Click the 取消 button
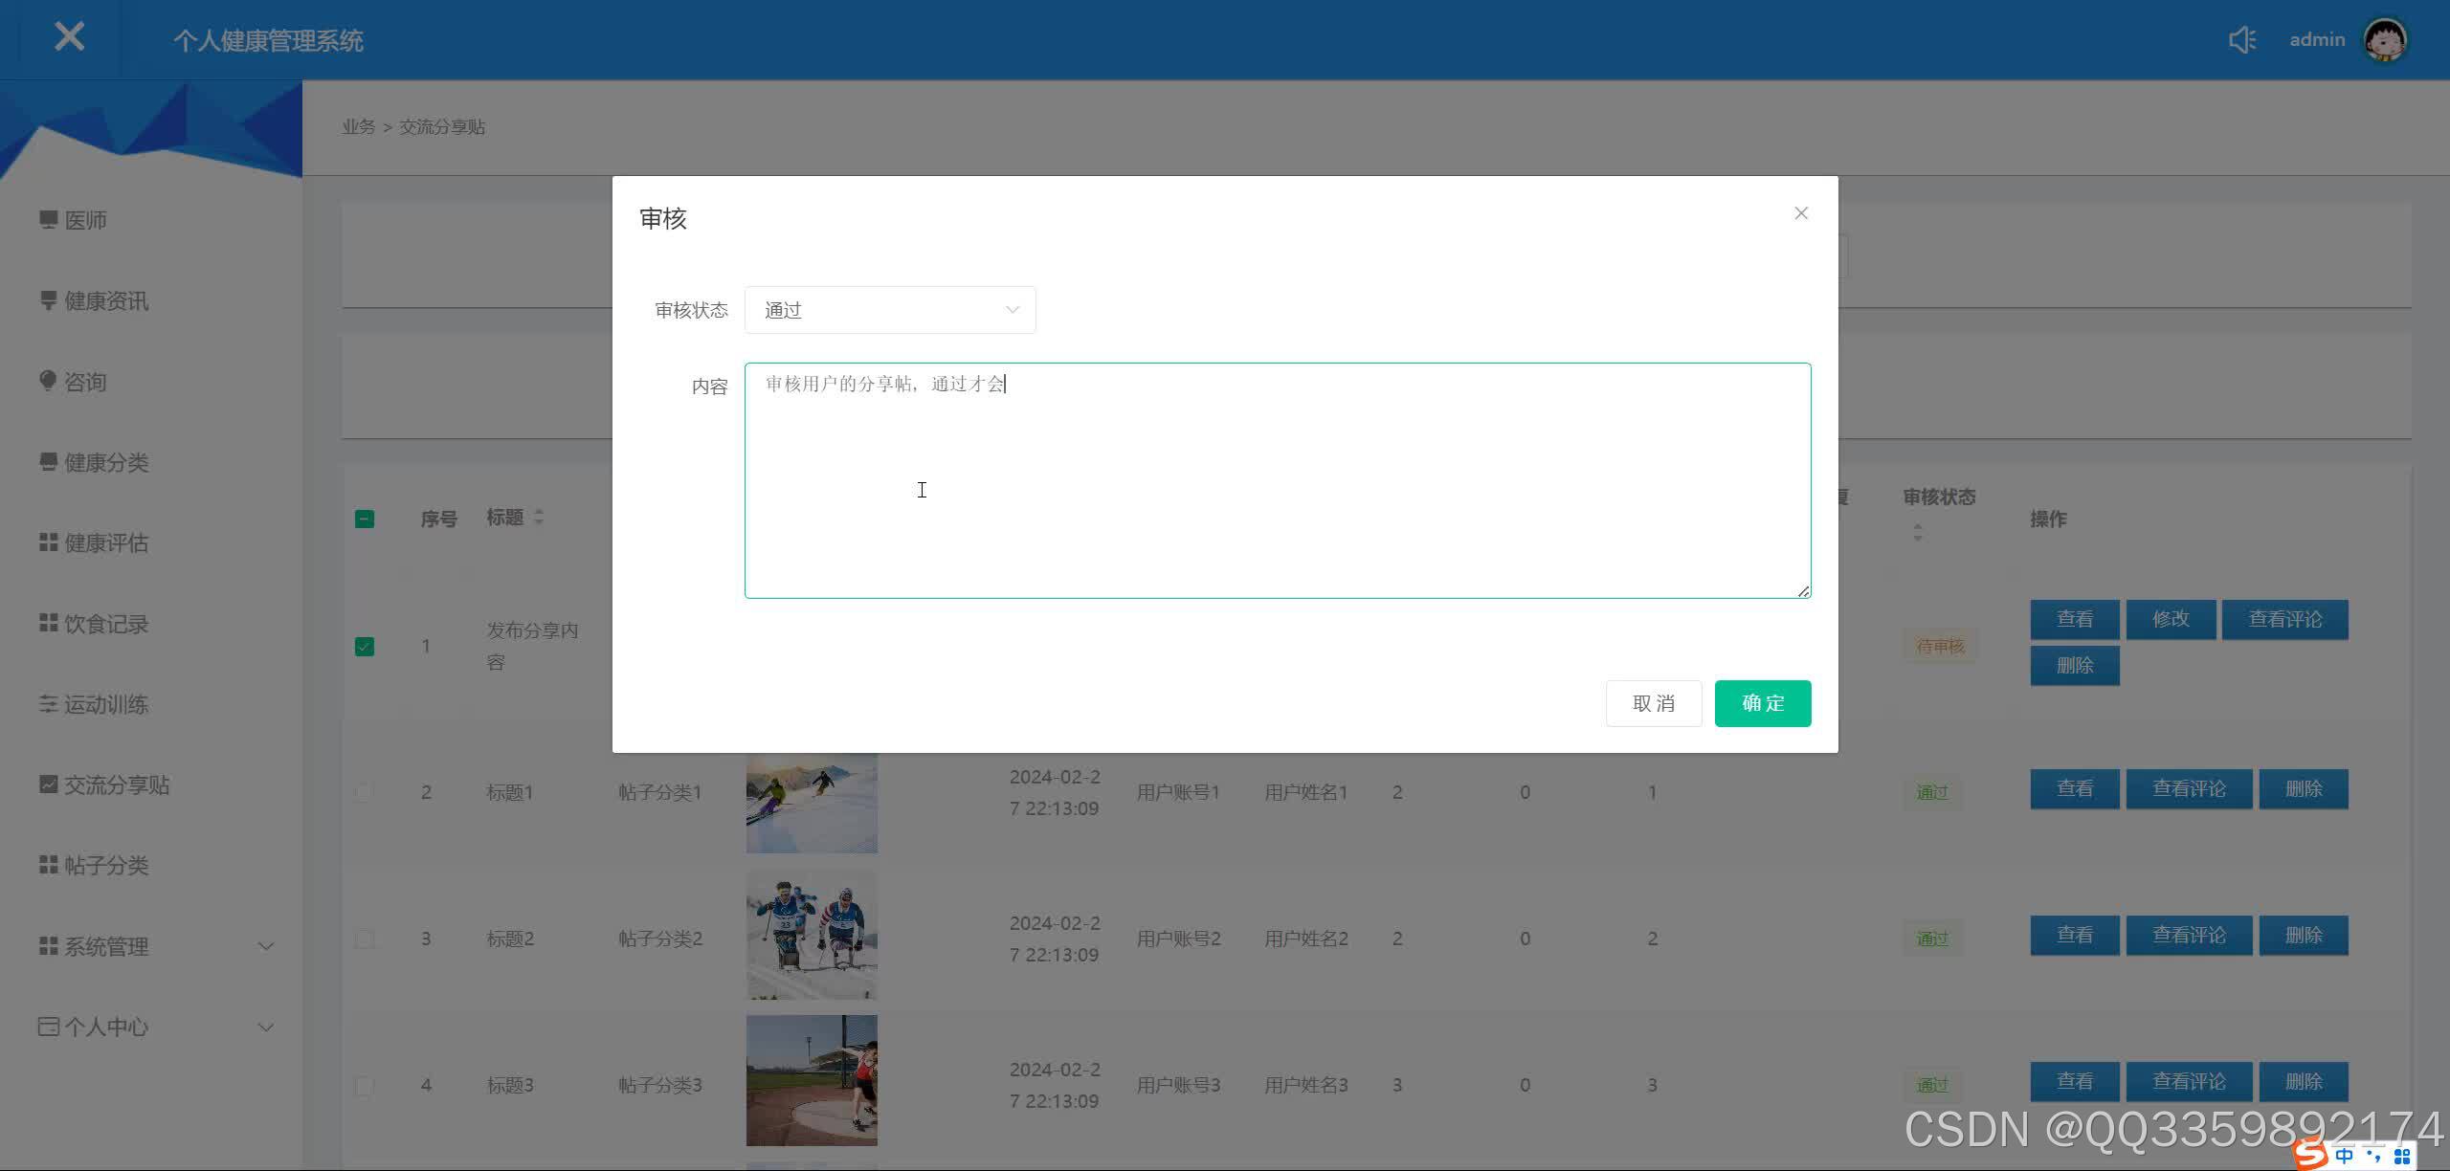 (1653, 703)
